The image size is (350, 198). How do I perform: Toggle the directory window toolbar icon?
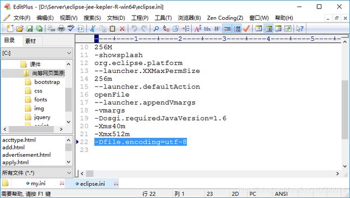point(269,28)
